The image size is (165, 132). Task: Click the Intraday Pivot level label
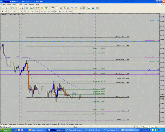click(123, 78)
